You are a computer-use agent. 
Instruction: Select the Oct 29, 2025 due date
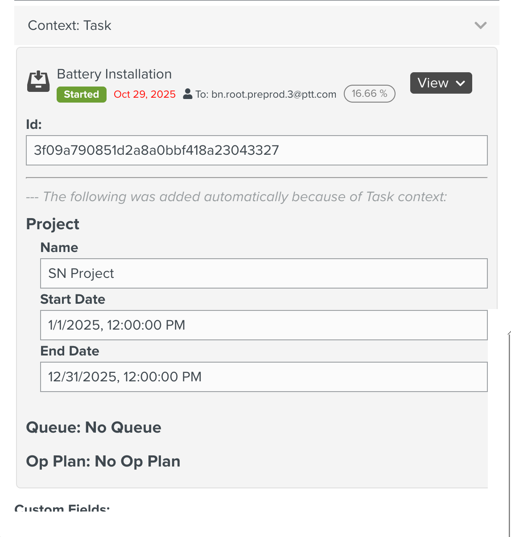[x=144, y=95]
